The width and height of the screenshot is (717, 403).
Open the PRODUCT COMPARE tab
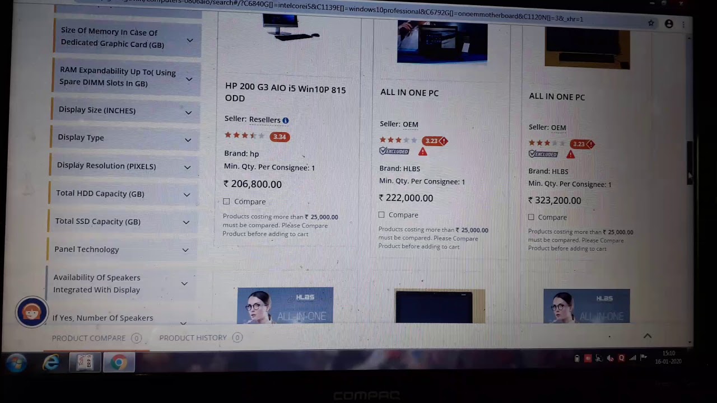[x=96, y=338]
